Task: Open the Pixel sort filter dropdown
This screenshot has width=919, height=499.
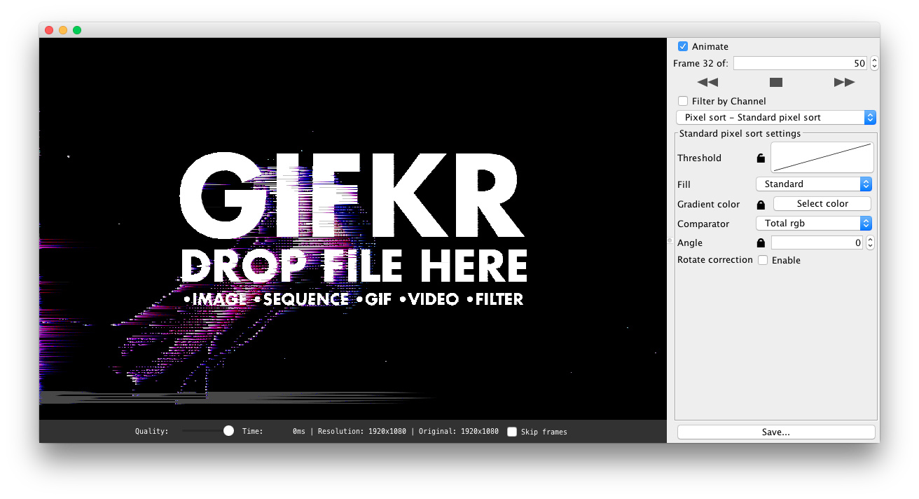Action: click(x=776, y=117)
